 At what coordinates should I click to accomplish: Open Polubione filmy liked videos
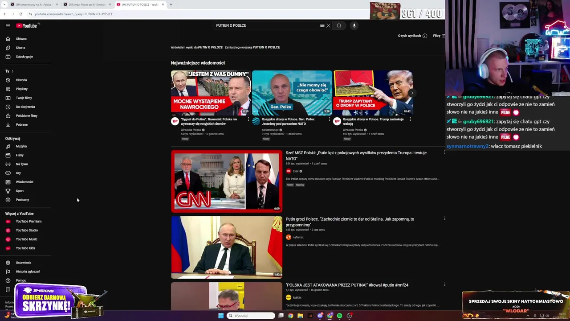[27, 116]
